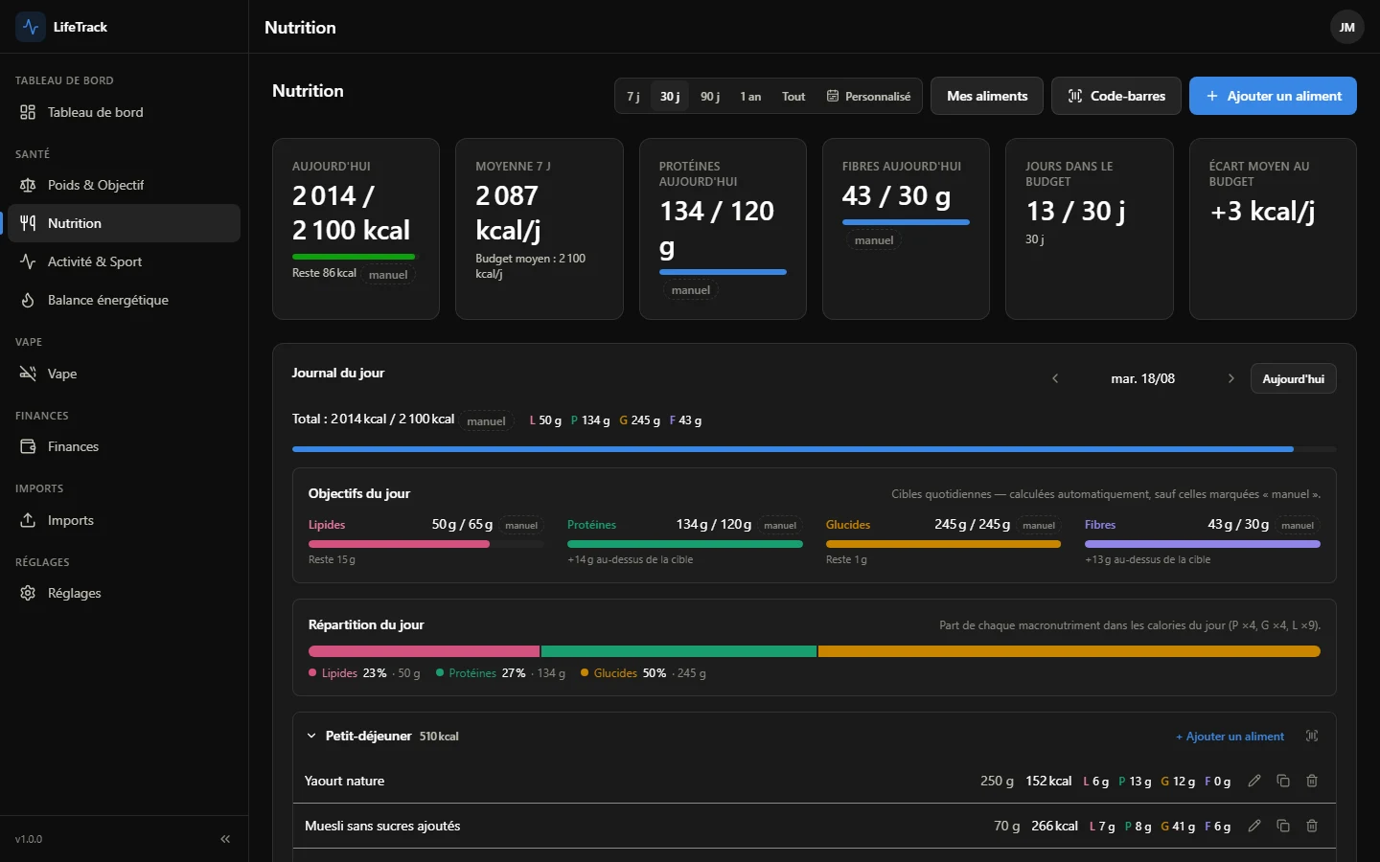
Task: Go to next day in journal
Action: pyautogui.click(x=1230, y=378)
